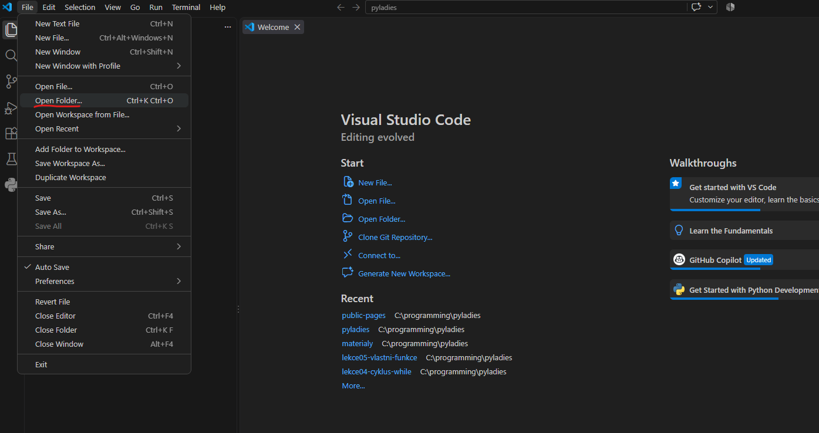819x433 pixels.
Task: Open the Explorer view in the activity bar
Action: point(11,30)
